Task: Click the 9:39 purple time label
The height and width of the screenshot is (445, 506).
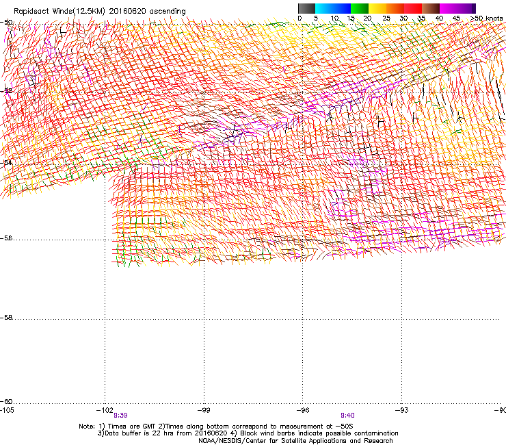Action: (121, 416)
